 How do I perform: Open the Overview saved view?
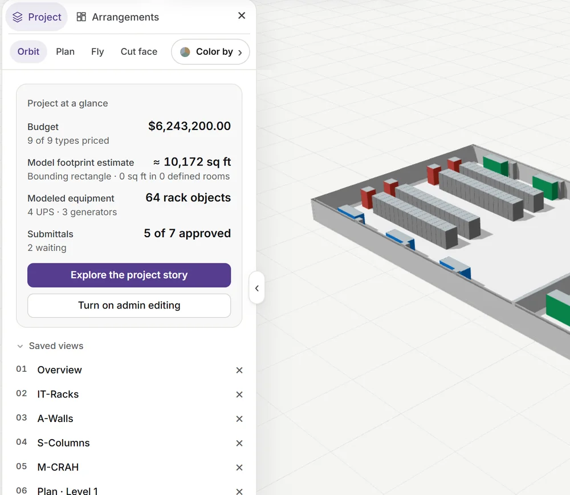(x=60, y=370)
